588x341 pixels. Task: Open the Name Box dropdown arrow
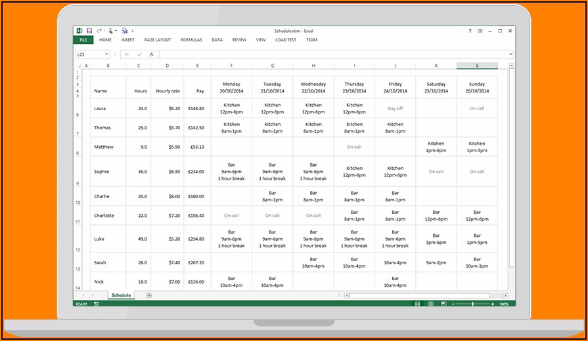(x=106, y=54)
